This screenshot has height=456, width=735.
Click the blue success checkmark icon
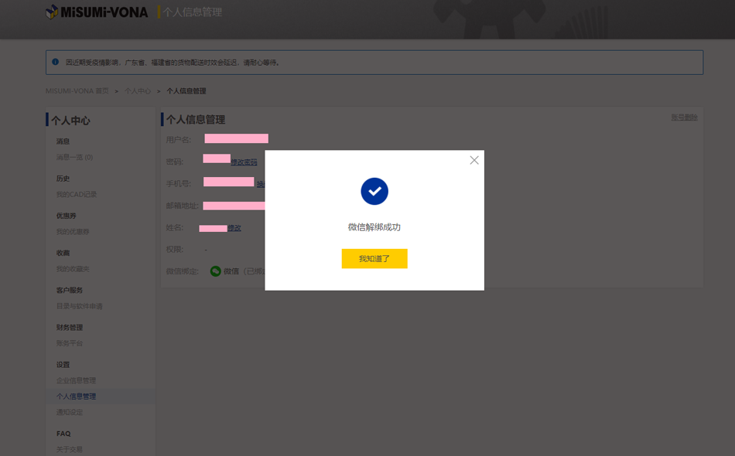pyautogui.click(x=374, y=190)
